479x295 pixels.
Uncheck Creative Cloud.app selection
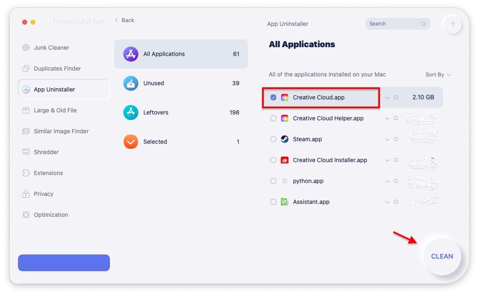click(x=273, y=97)
